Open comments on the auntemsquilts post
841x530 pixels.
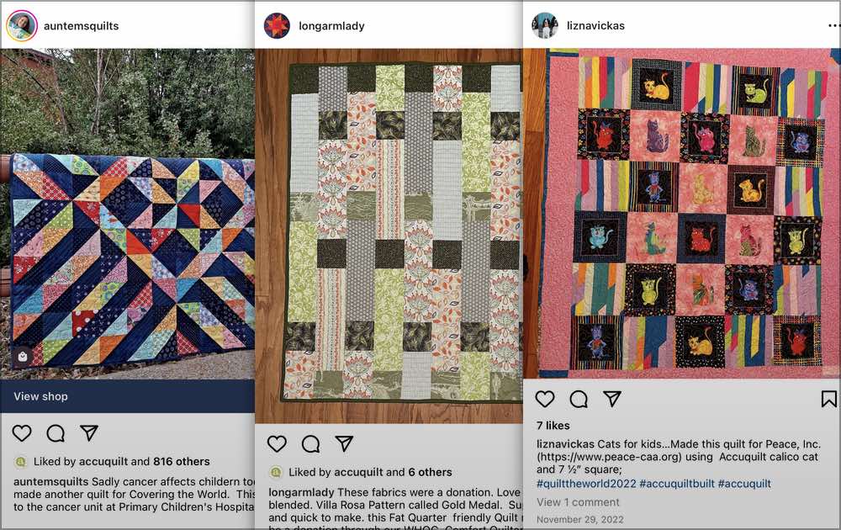[56, 433]
